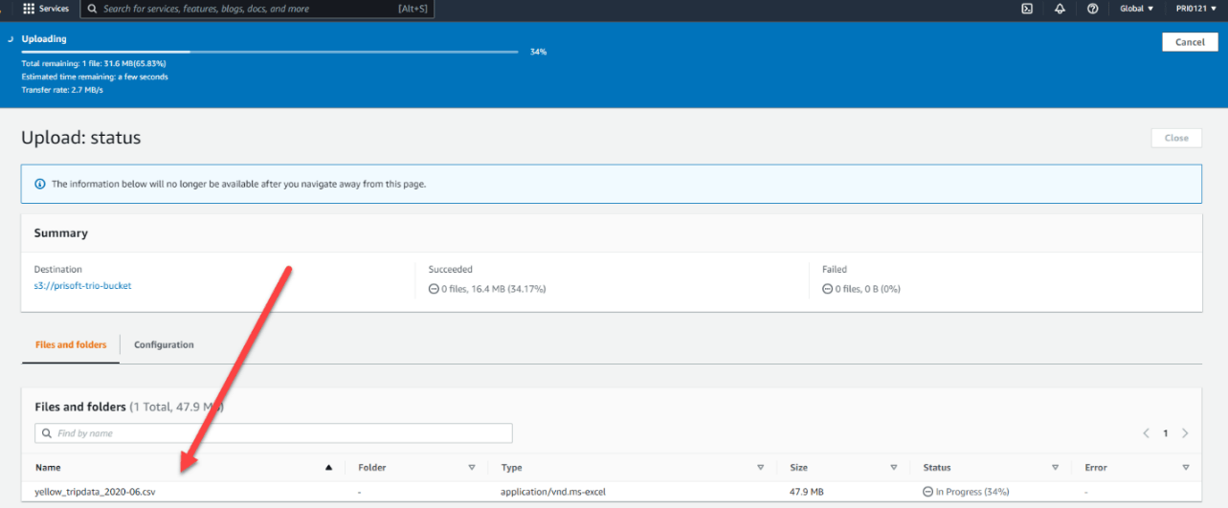Click the upload progress bar
This screenshot has width=1228, height=508.
coord(270,52)
